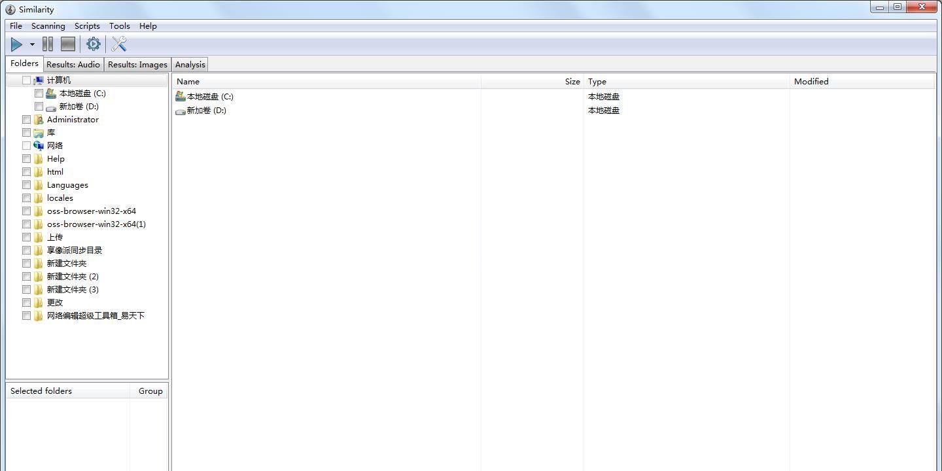Open options via the gear icon
This screenshot has height=471, width=942.
[94, 44]
